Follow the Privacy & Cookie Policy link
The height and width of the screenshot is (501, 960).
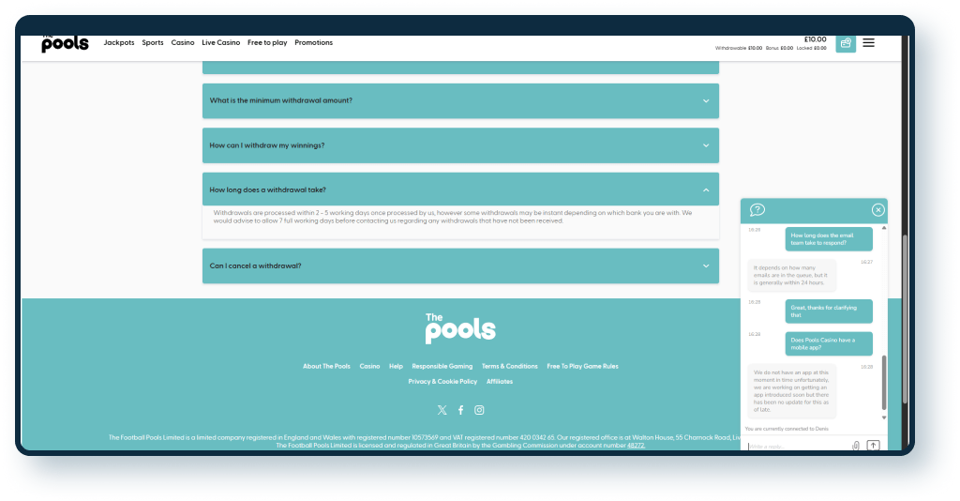[442, 382]
